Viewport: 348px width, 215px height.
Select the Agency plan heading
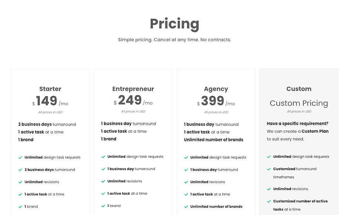[x=216, y=89]
